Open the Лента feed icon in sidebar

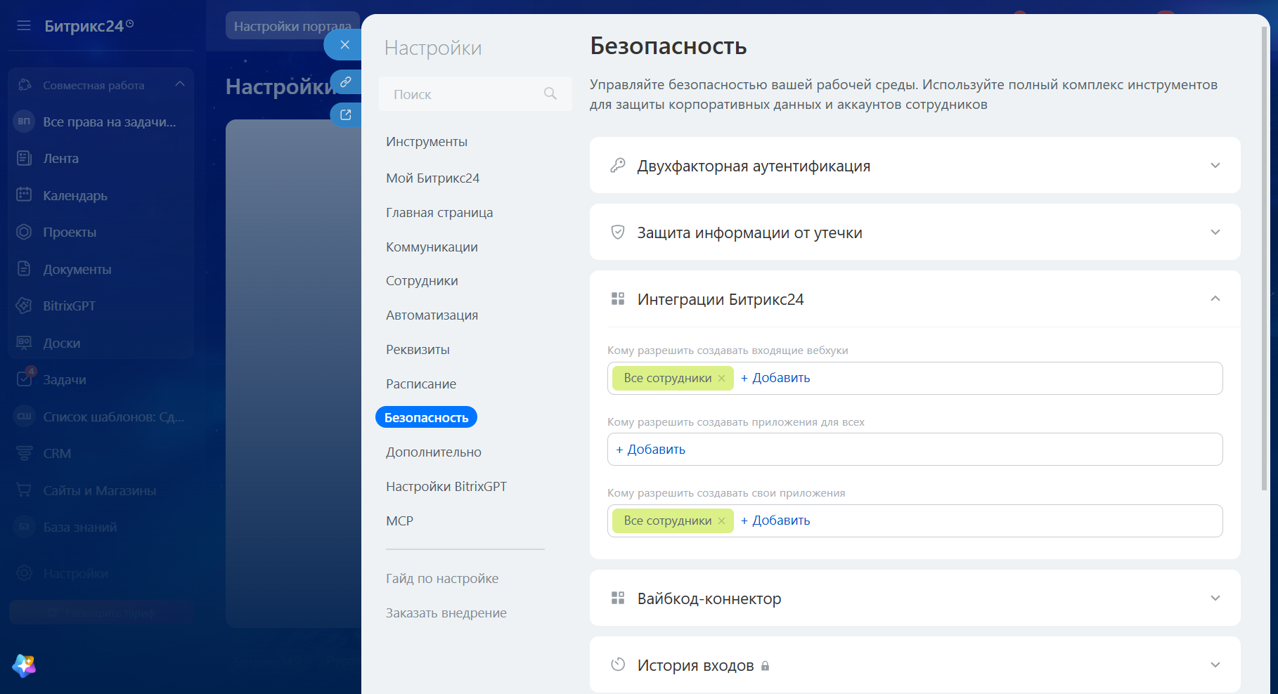coord(24,158)
